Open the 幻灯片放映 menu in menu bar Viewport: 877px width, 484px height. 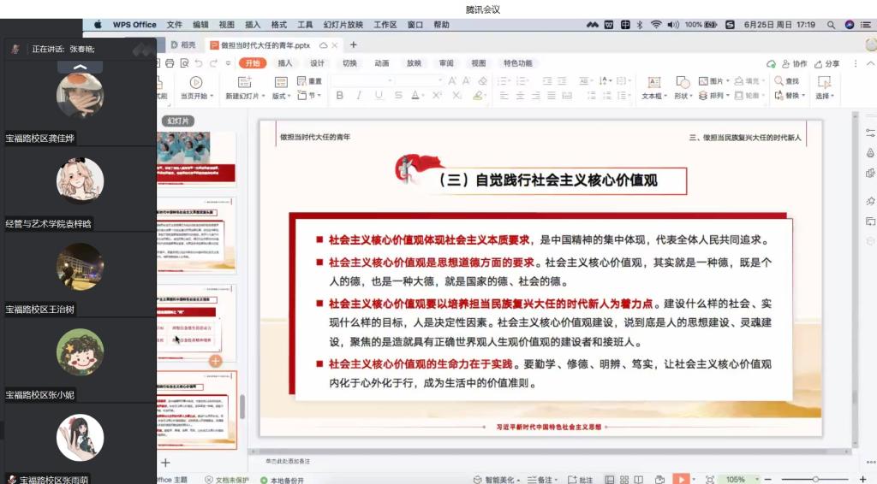(343, 25)
